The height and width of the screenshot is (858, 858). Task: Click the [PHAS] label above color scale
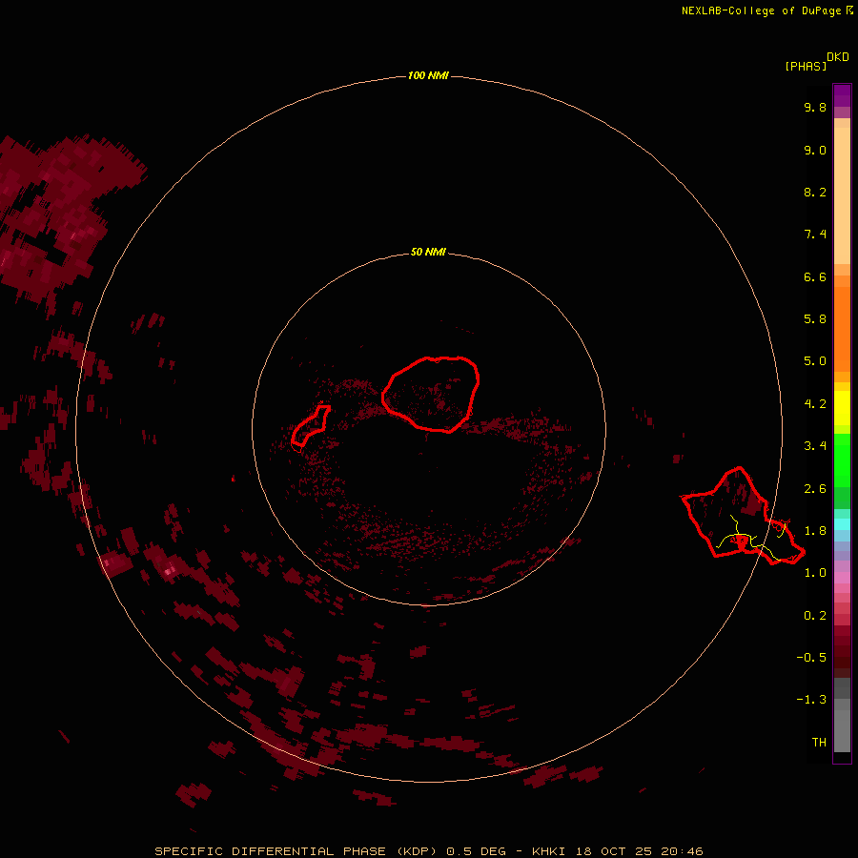806,66
